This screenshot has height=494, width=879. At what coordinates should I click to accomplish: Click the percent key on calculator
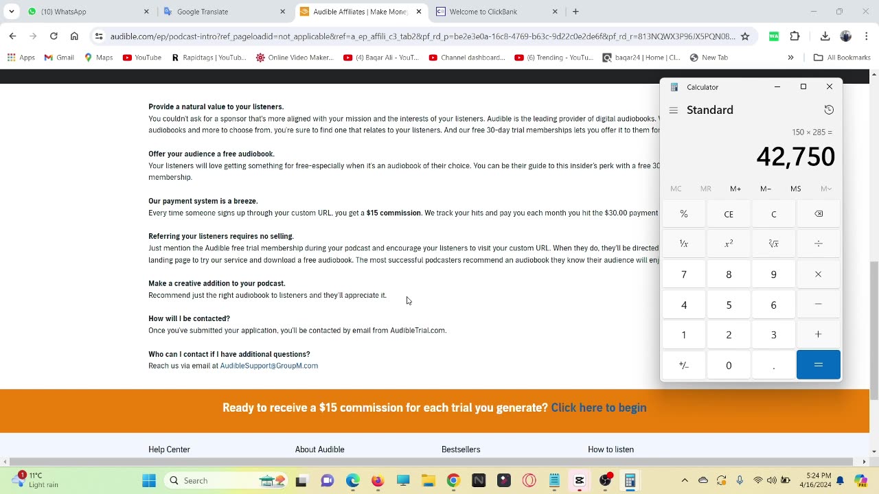(684, 214)
